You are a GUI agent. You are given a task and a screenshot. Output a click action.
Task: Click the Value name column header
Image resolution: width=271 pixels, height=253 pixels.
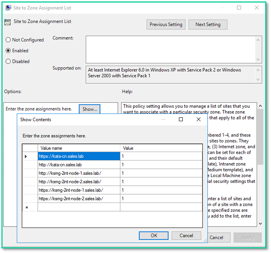79,148
